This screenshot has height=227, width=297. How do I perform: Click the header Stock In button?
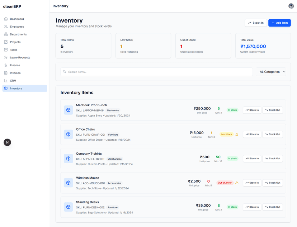[x=256, y=23]
